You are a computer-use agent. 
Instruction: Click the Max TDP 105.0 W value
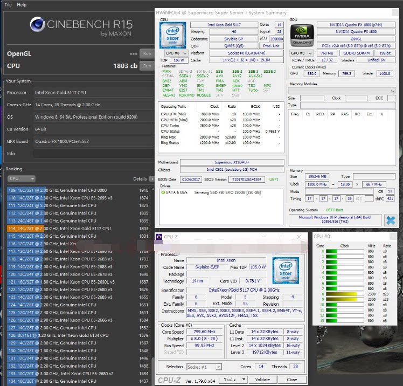click(258, 267)
